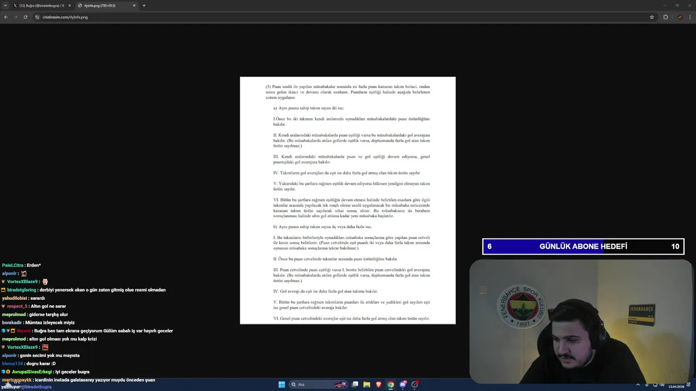
Task: Reload the page with refresh icon
Action: point(25,17)
